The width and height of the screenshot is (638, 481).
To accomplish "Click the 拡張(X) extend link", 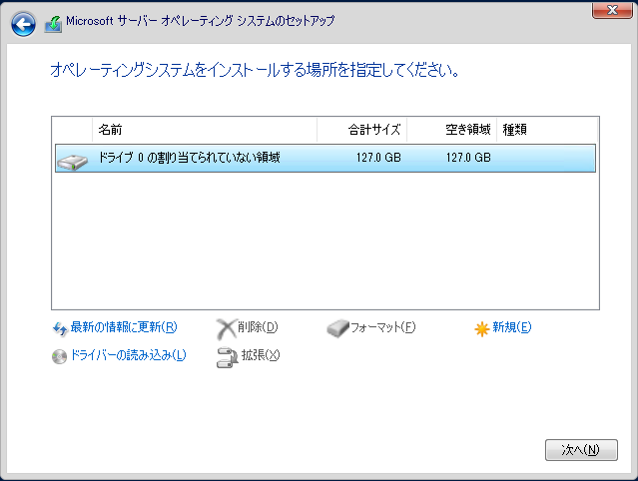I will point(261,355).
